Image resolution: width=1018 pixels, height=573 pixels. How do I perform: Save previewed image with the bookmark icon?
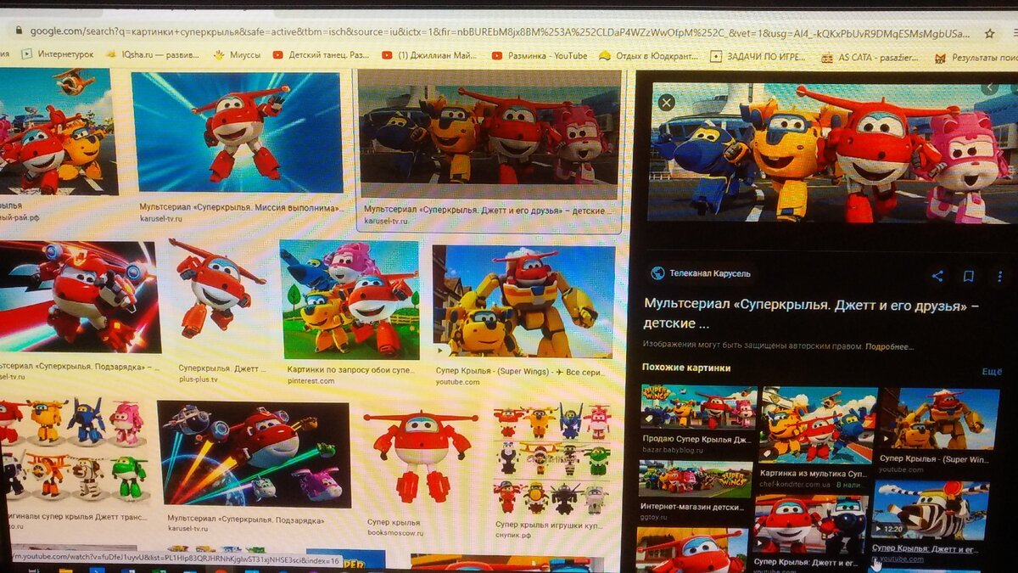968,276
